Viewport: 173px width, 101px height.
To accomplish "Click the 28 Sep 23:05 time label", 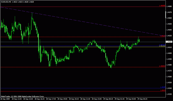I will (x=97, y=99).
